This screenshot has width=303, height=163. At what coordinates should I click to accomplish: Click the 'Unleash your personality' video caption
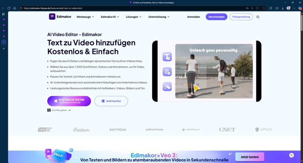click(213, 50)
